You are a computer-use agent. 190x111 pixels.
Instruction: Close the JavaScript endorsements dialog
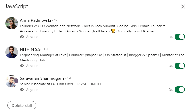click(x=183, y=6)
